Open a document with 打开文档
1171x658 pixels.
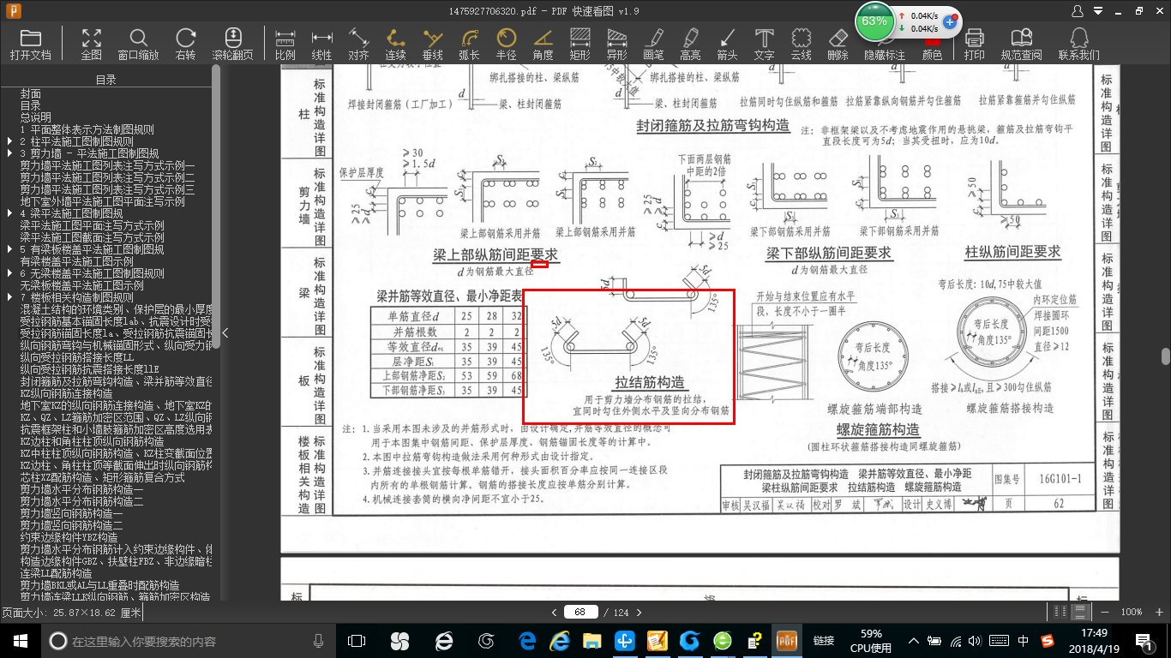(x=31, y=44)
